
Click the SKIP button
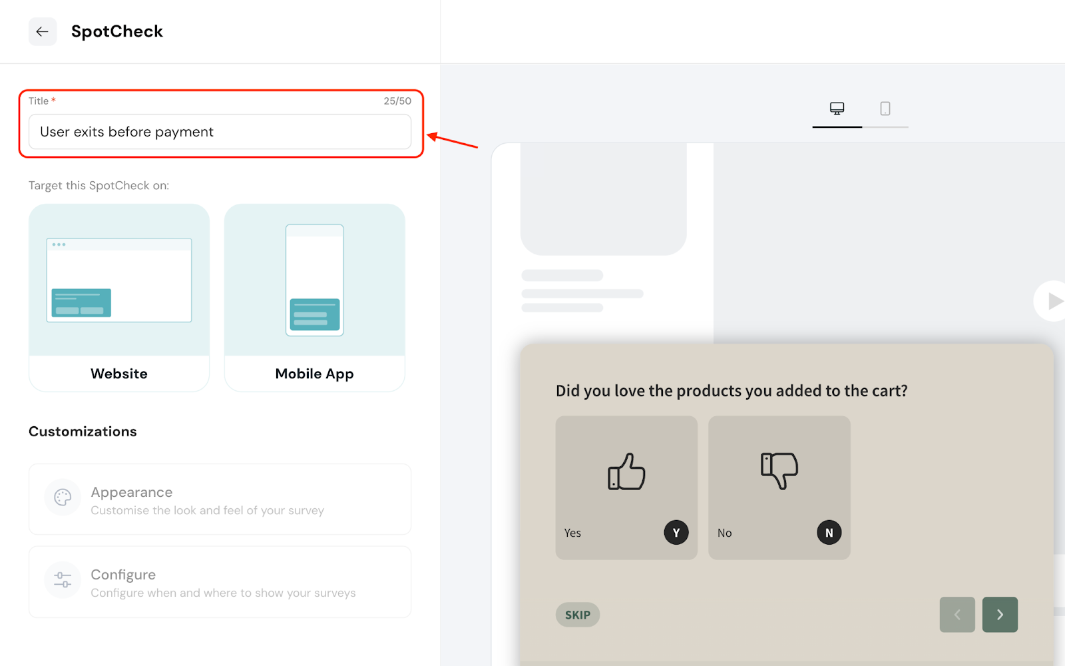[x=577, y=615]
